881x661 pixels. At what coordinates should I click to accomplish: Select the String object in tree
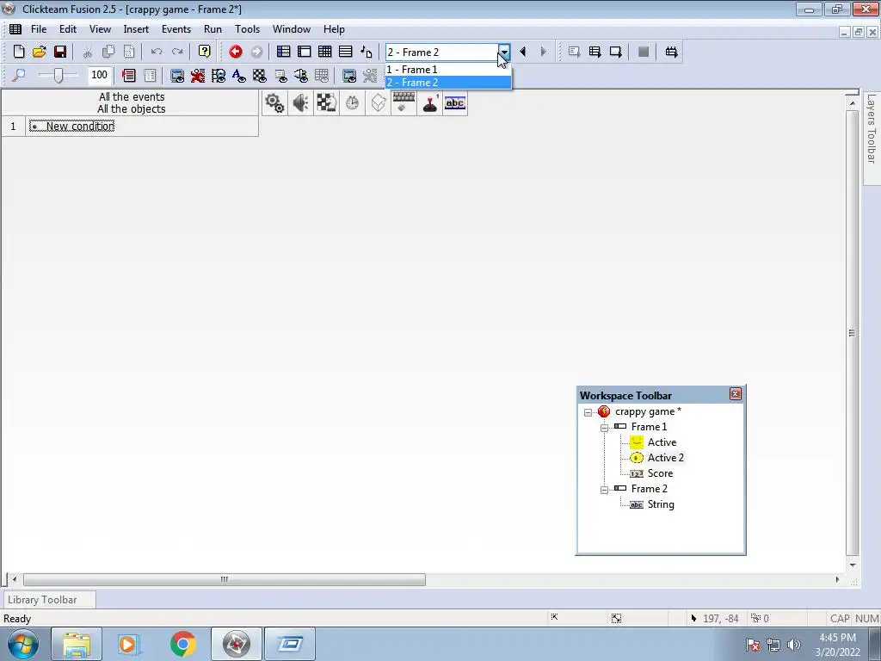(661, 504)
